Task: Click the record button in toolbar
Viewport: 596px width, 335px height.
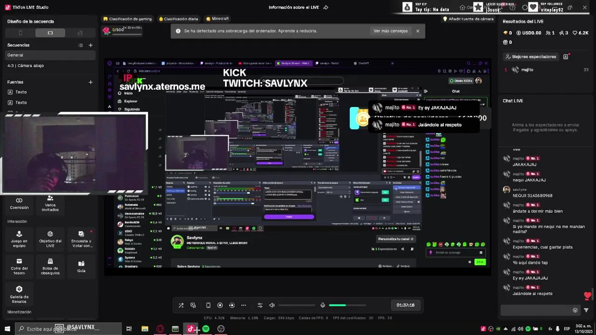Action: [220, 305]
